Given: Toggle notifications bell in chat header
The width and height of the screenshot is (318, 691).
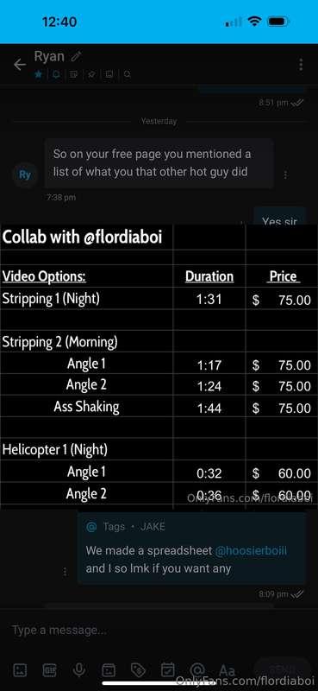Looking at the screenshot, I should point(56,74).
